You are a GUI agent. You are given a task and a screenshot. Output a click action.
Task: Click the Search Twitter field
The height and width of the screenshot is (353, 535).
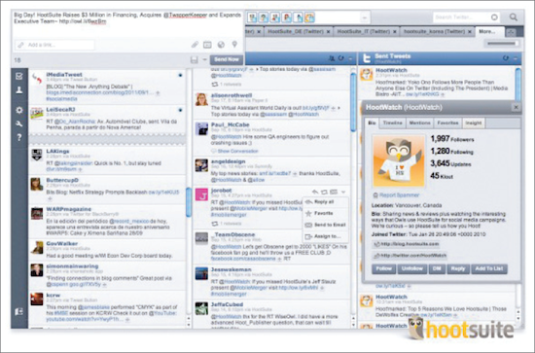pos(466,18)
